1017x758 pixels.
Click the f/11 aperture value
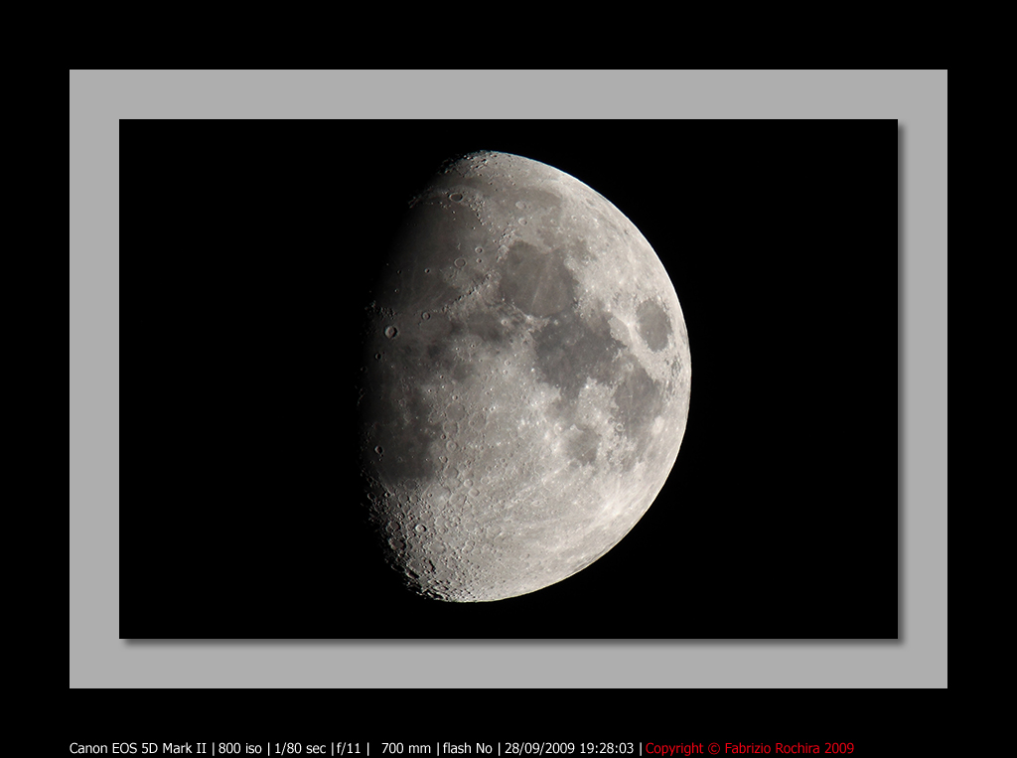349,748
